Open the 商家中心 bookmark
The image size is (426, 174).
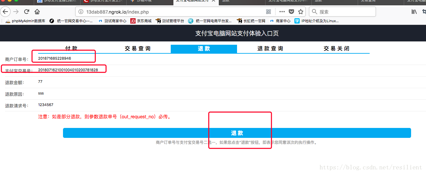(x=280, y=21)
